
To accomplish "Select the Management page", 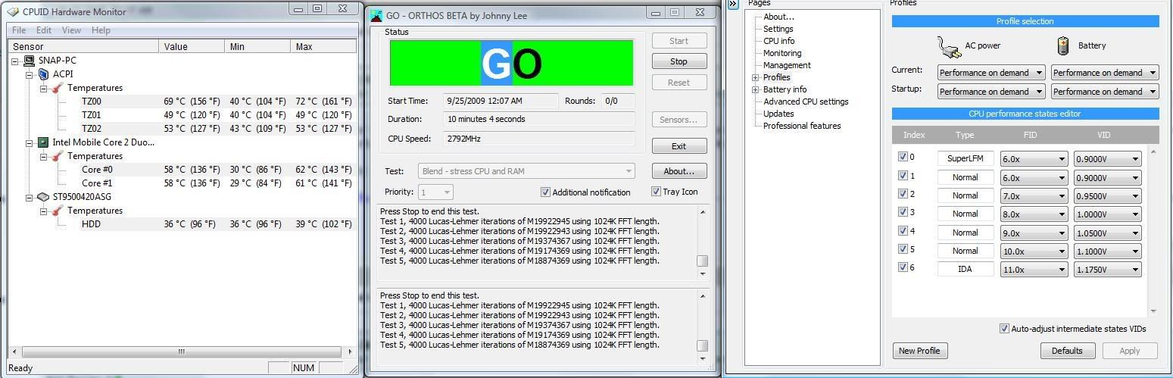I will (x=787, y=65).
